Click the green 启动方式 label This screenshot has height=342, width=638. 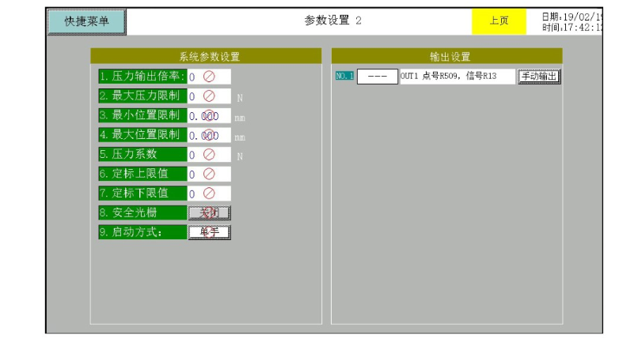[x=142, y=232]
